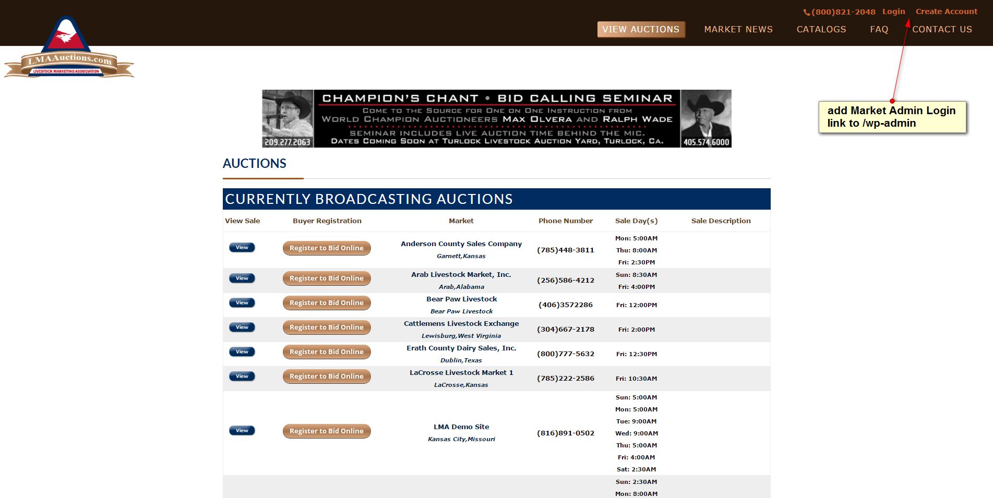View the Cattlemens Livestock Exchange sale

click(242, 327)
